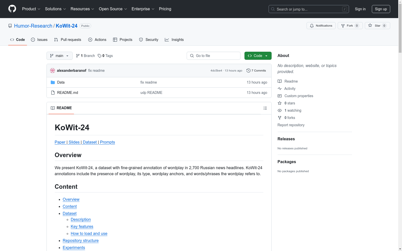Click the page vertical scrollbar
The width and height of the screenshot is (402, 251).
[x=400, y=125]
